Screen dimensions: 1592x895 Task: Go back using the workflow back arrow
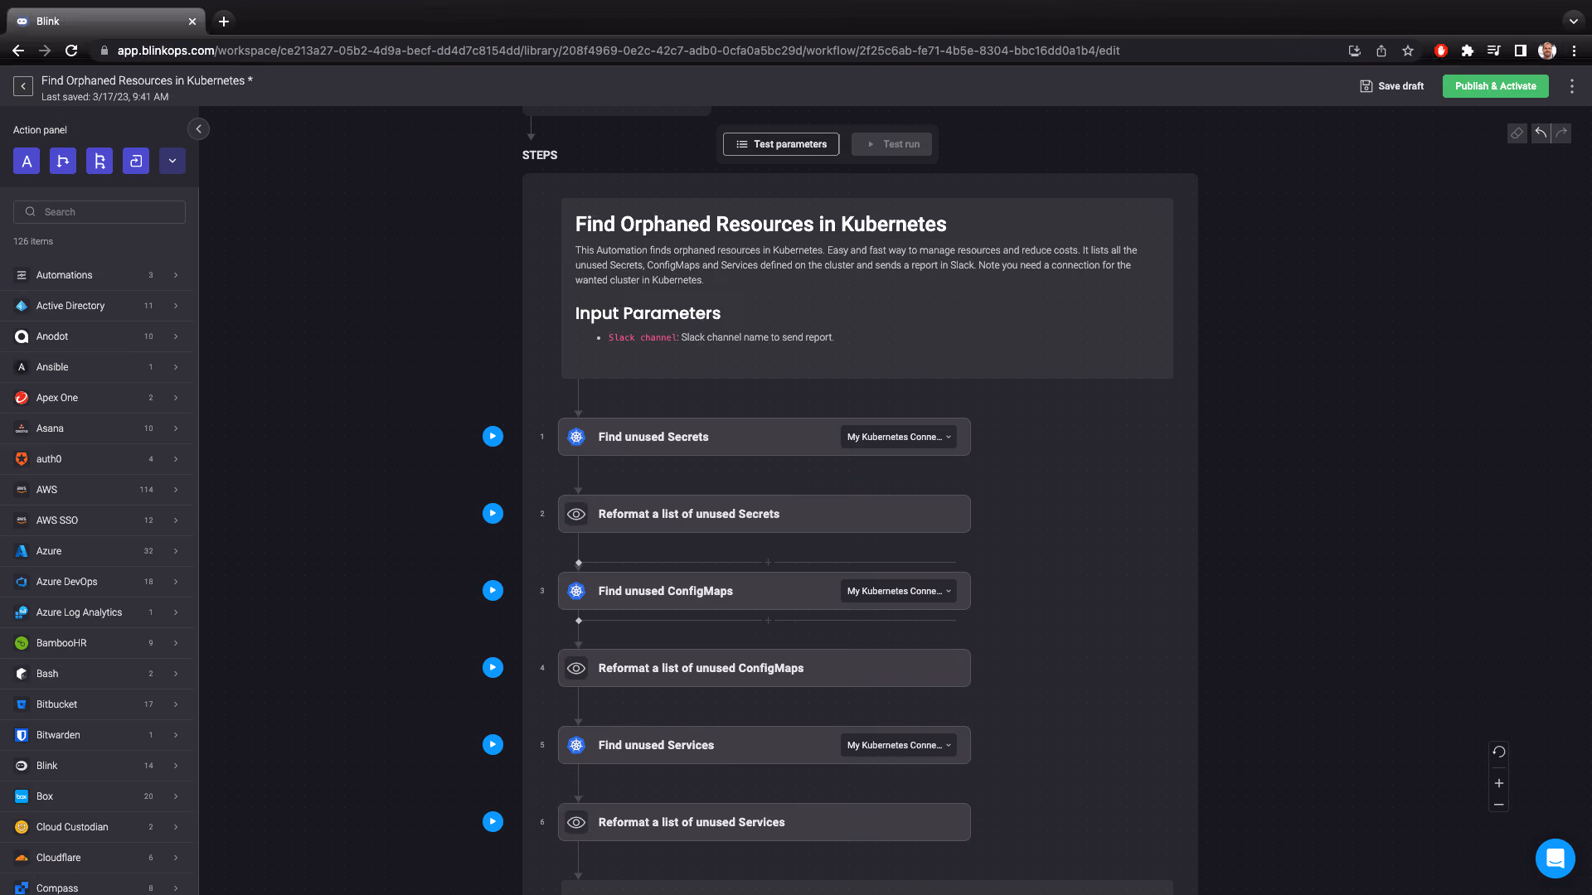pos(23,86)
